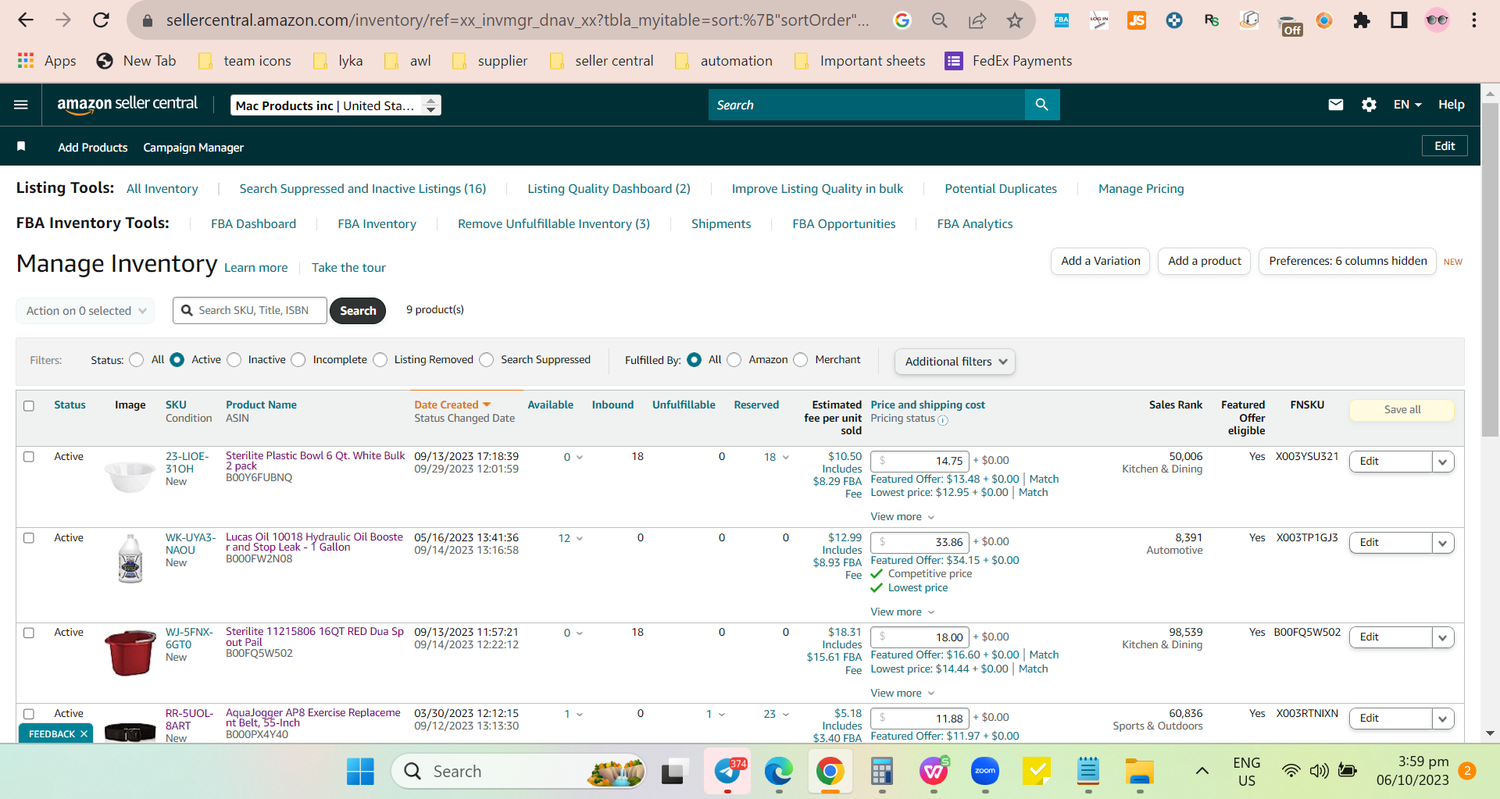
Task: Open File Explorer from the taskbar
Action: (1140, 772)
